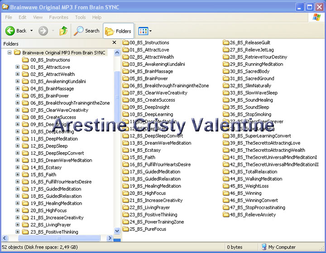Collapse the Brainwave Original MP3 root folder

point(10,52)
